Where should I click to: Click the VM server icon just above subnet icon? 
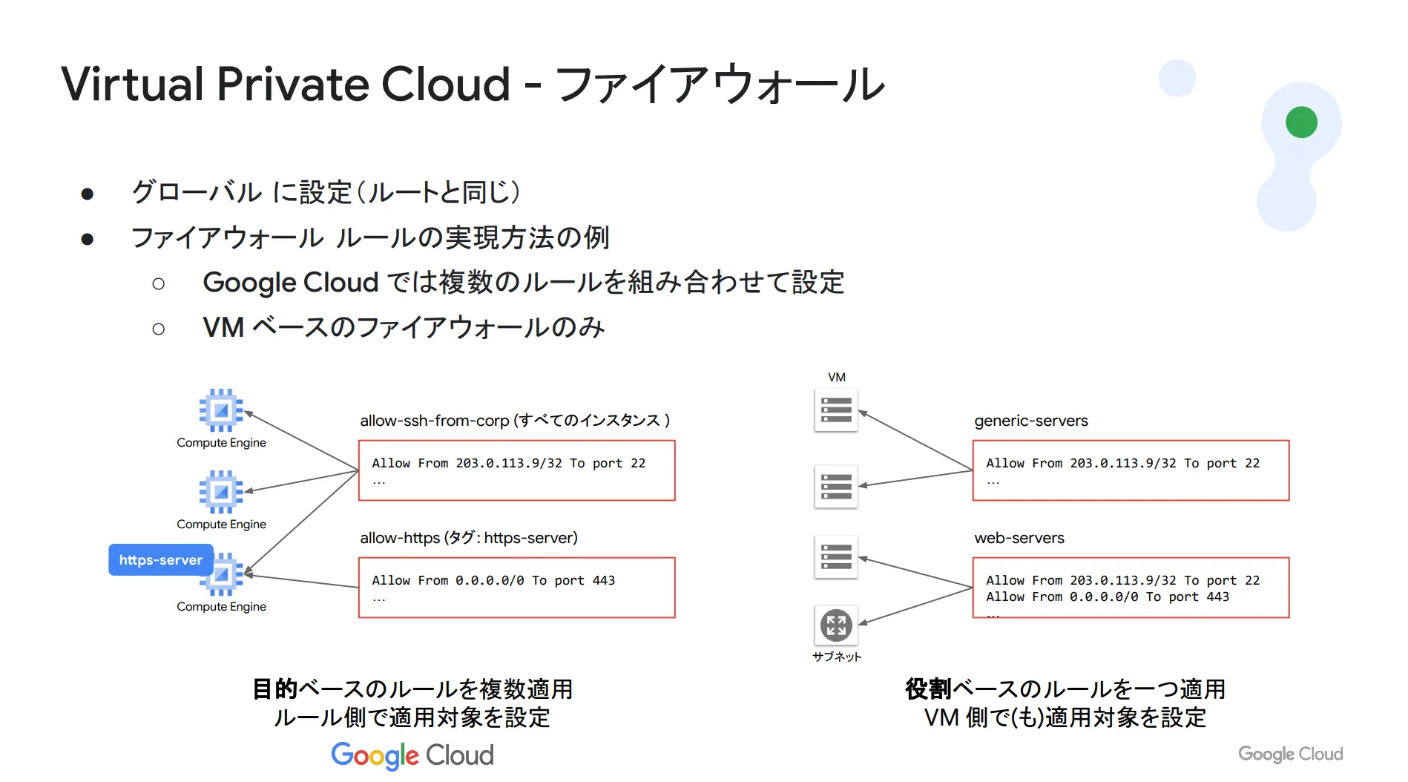836,556
